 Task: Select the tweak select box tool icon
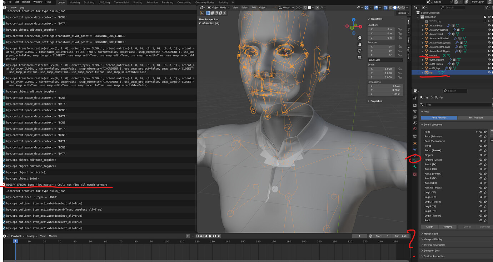(x=202, y=12)
